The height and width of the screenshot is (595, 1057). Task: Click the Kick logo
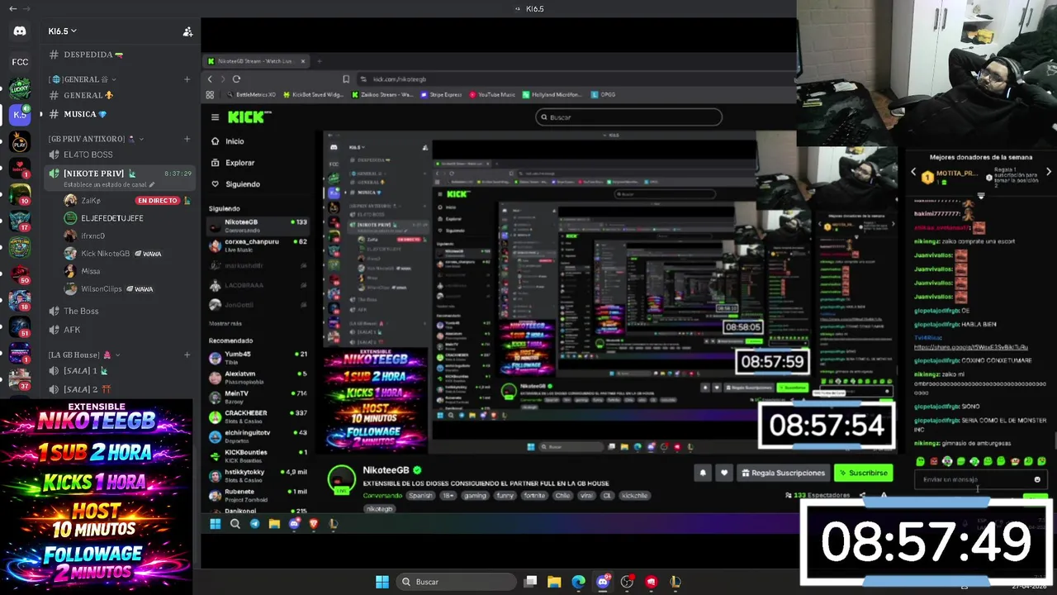(248, 117)
